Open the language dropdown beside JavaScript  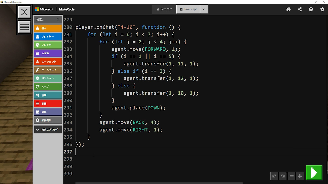click(204, 9)
